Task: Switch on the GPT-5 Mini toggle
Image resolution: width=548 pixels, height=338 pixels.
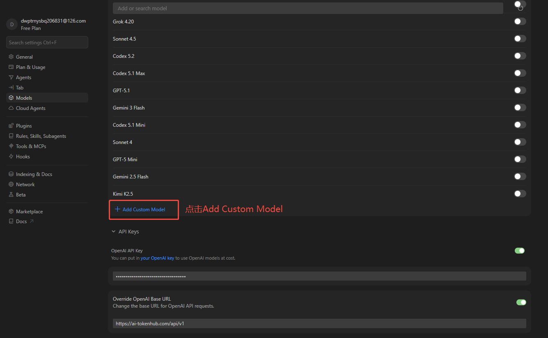Action: pos(520,159)
